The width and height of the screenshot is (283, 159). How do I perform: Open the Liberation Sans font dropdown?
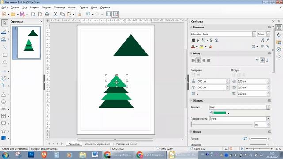[254, 34]
